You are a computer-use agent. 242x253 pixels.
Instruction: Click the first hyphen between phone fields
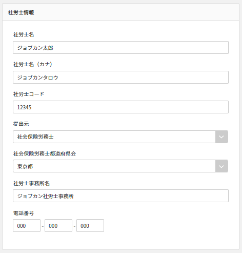pos(43,226)
